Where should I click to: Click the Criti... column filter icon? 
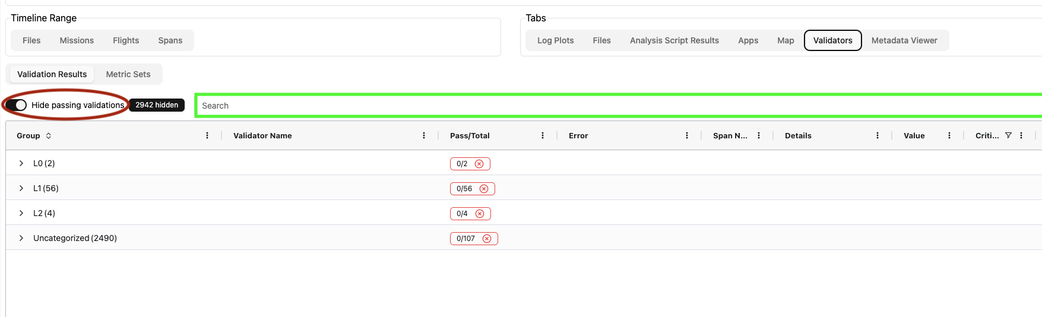1008,135
